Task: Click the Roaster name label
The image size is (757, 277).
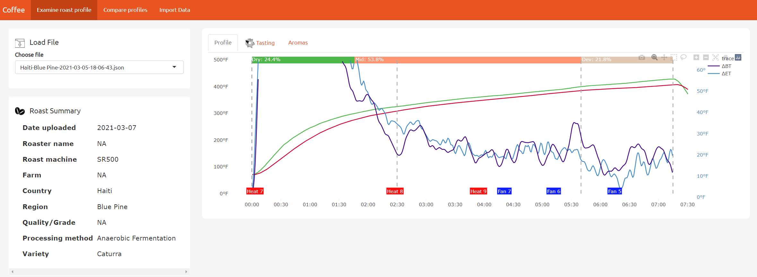Action: click(48, 144)
